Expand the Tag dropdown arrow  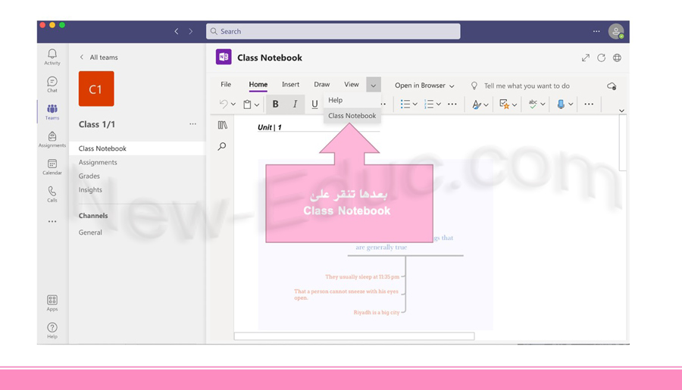tap(514, 105)
